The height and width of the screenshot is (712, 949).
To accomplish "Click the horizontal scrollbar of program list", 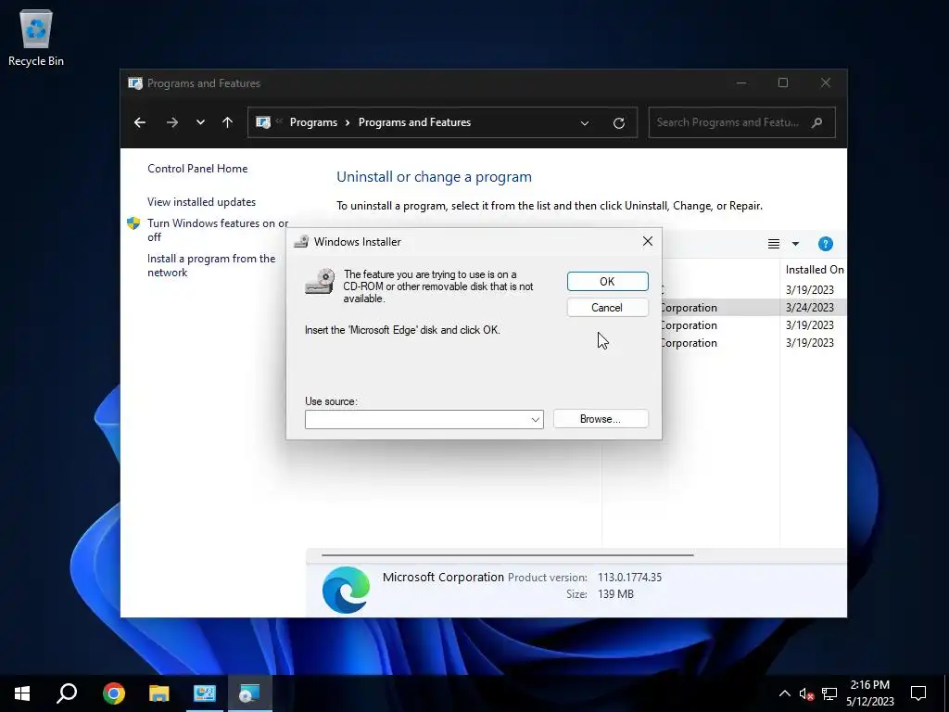I will 507,554.
